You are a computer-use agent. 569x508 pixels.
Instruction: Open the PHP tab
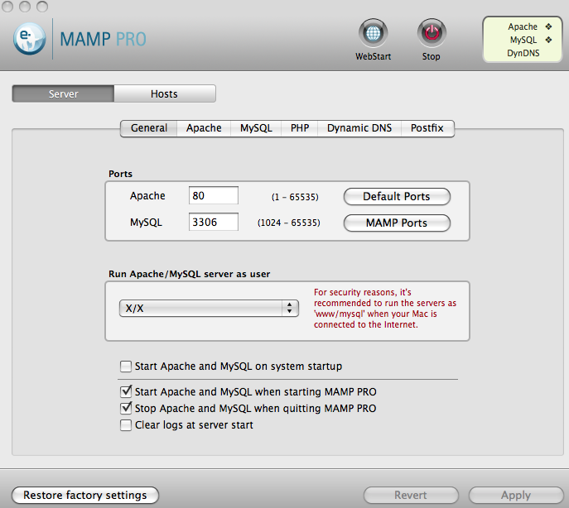coord(299,128)
